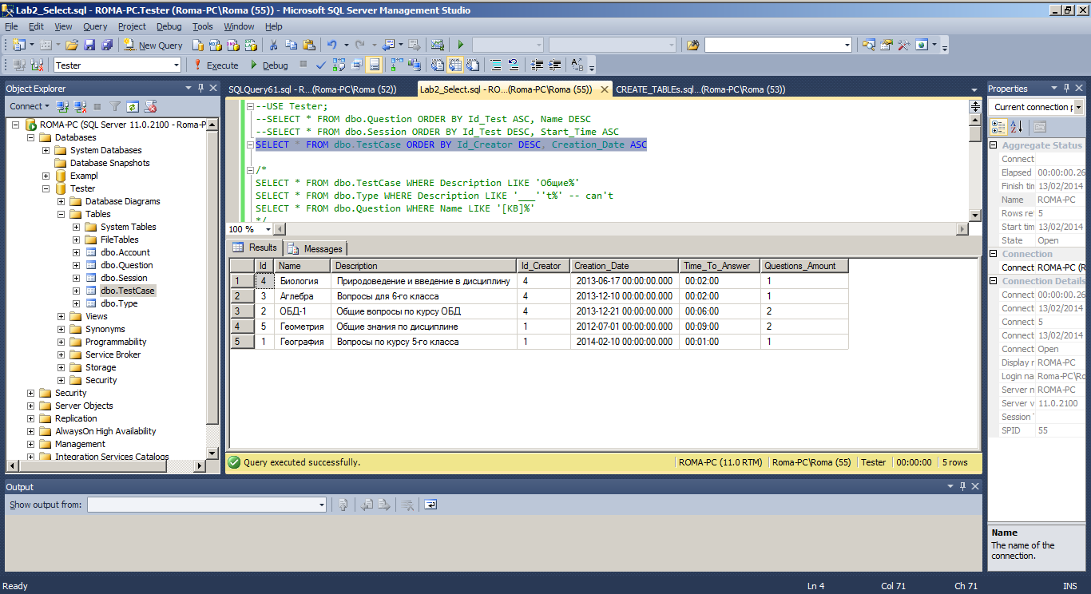
Task: Start debugging with the Debug button
Action: (x=269, y=65)
